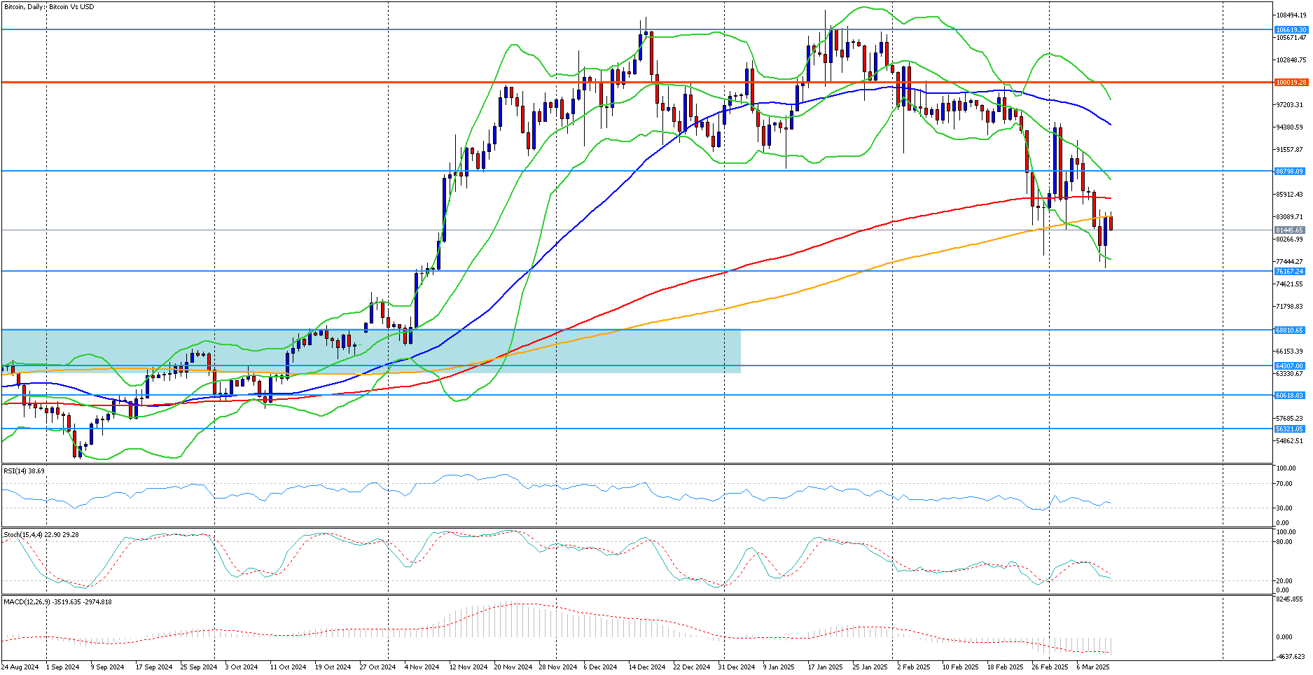Image resolution: width=1313 pixels, height=675 pixels.
Task: Click the '19 Oct 2024' date label
Action: click(x=333, y=667)
